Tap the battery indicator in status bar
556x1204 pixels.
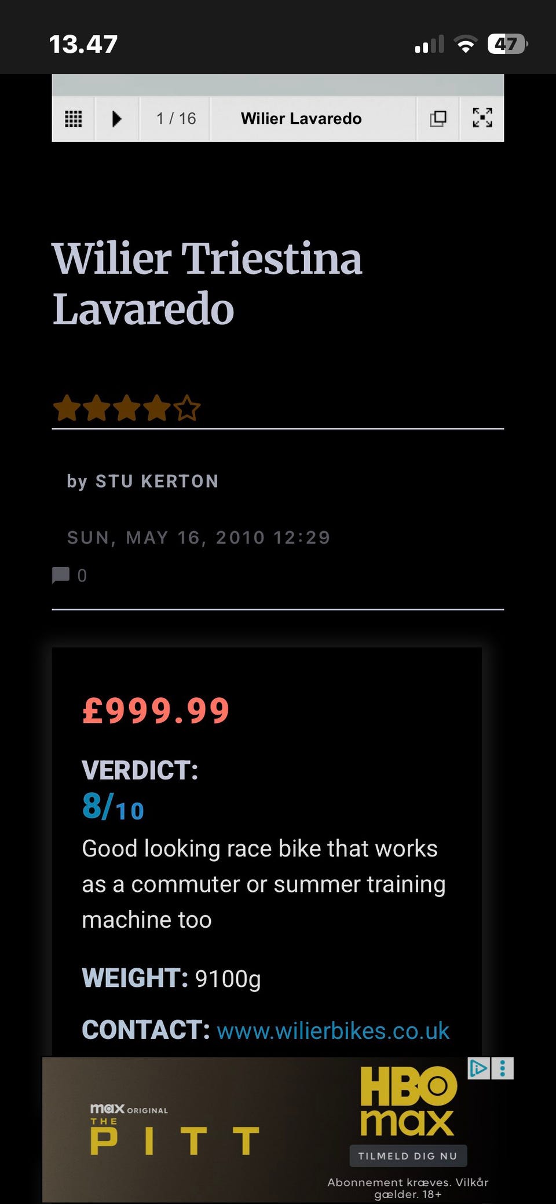507,44
